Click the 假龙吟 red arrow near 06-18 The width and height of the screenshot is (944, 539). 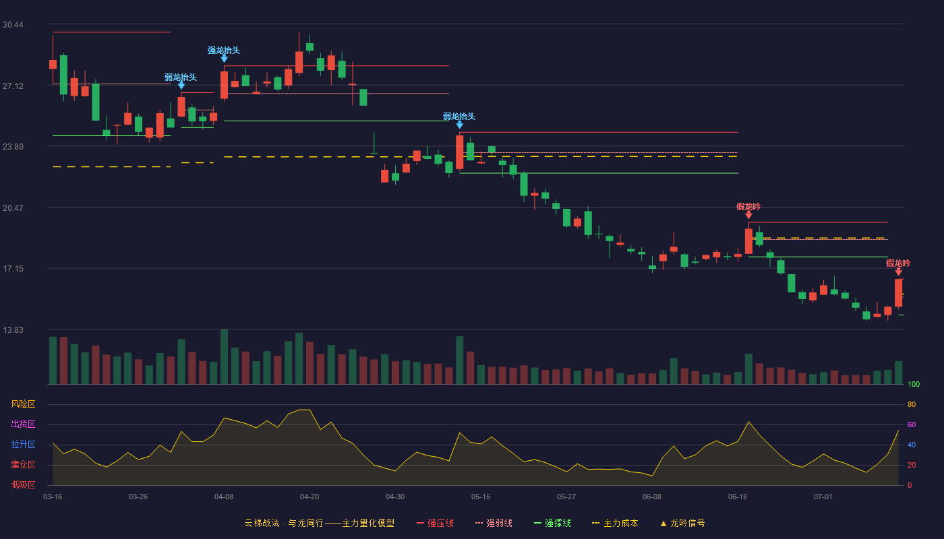pos(748,215)
